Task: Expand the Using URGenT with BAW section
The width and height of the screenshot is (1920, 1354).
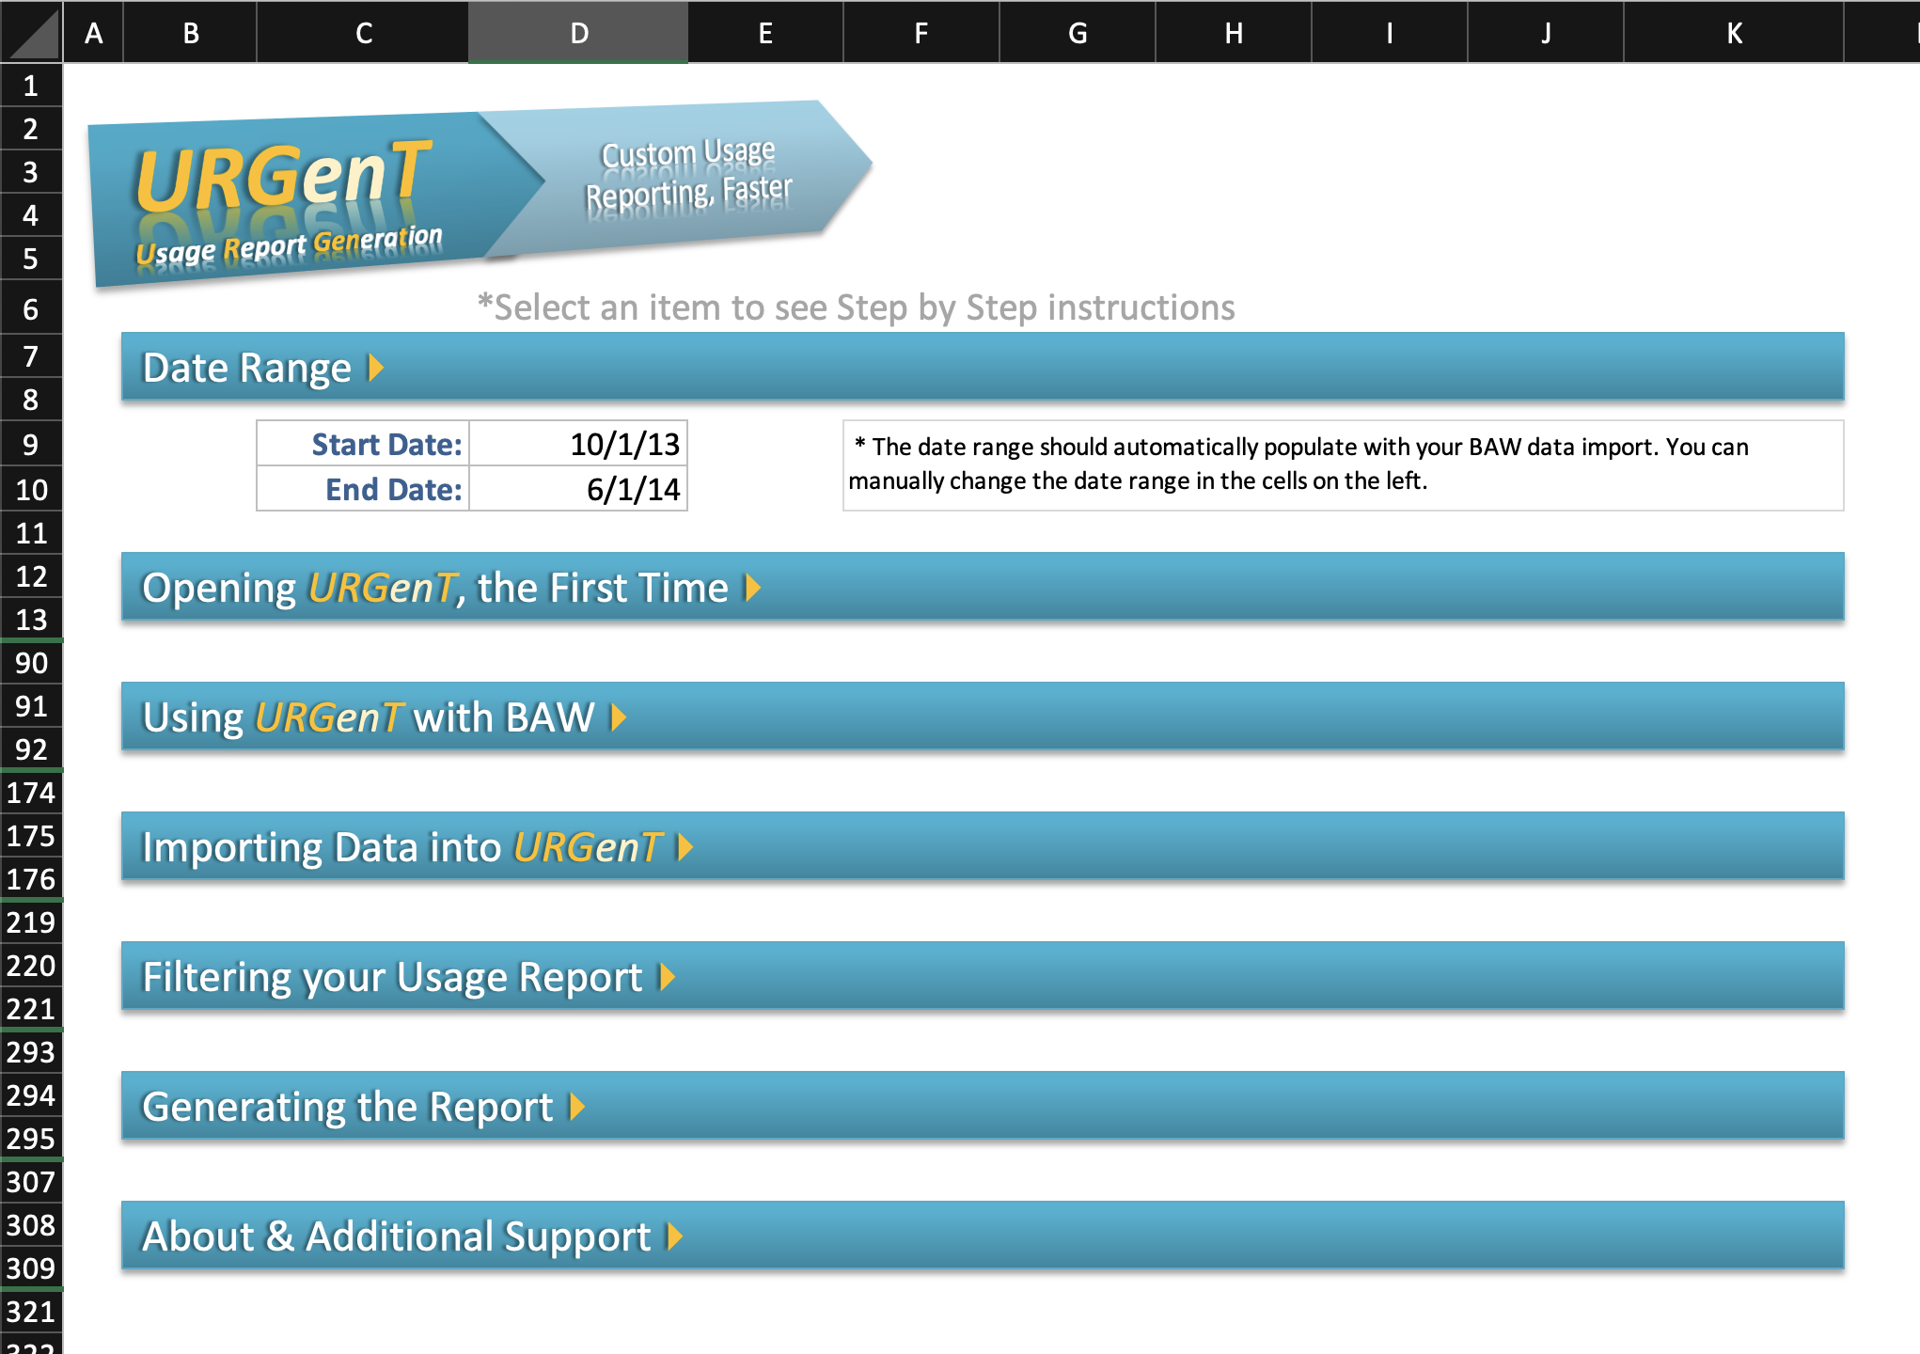Action: click(620, 717)
